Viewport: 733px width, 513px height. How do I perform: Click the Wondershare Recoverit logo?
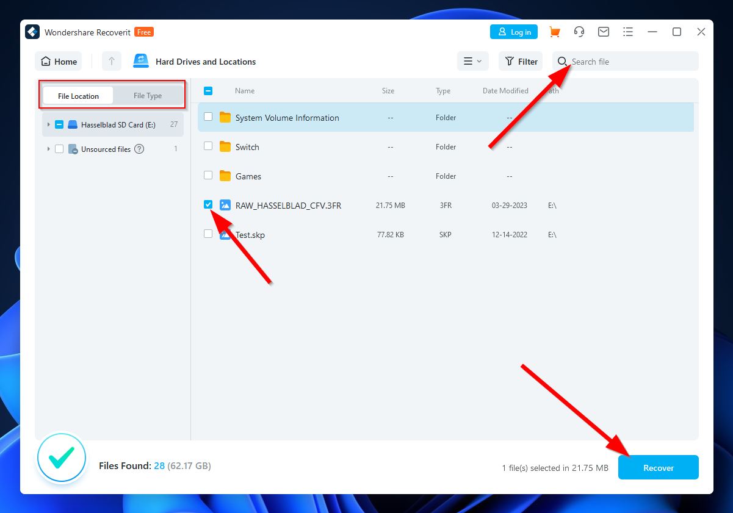[32, 32]
